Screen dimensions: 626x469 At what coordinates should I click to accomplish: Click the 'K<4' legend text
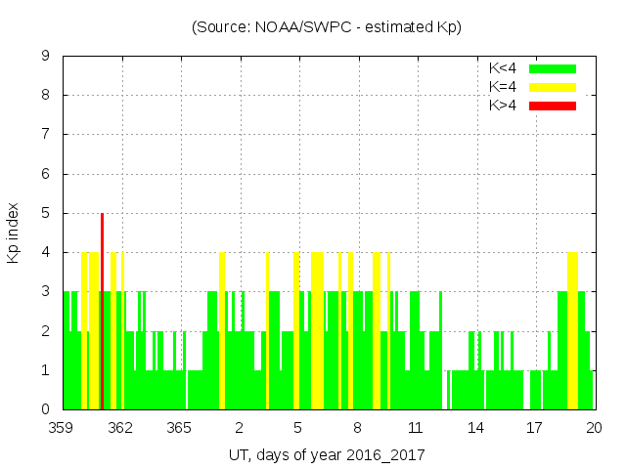point(503,68)
